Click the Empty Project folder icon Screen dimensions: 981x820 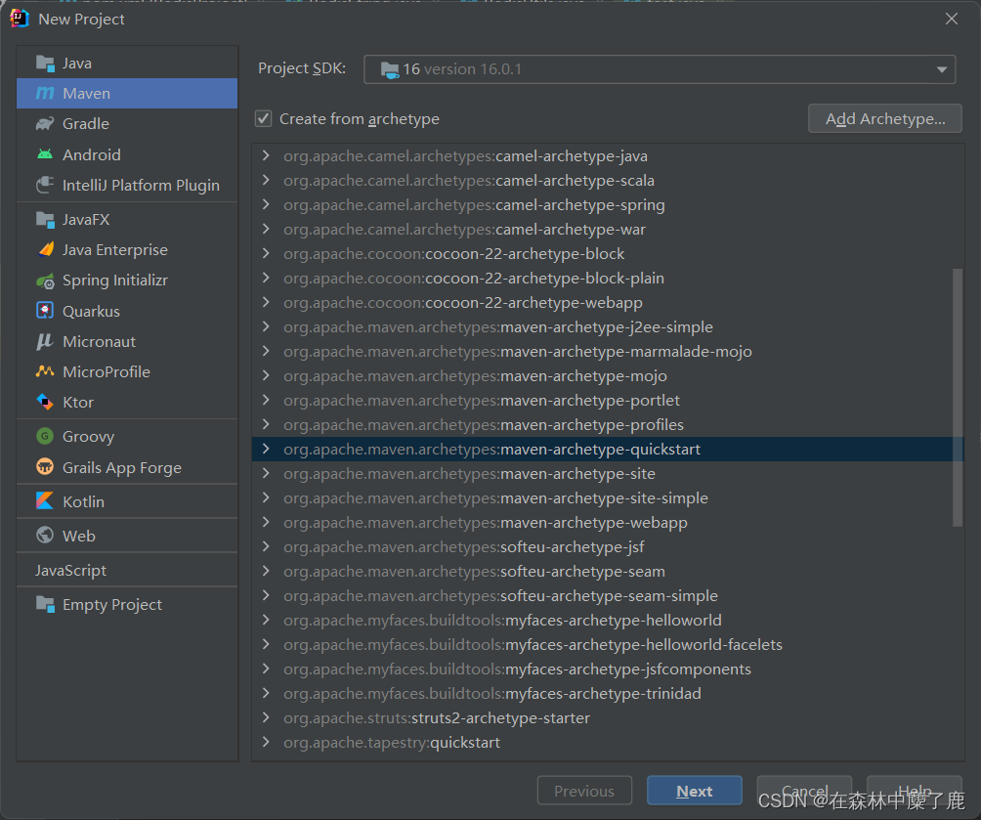tap(45, 605)
